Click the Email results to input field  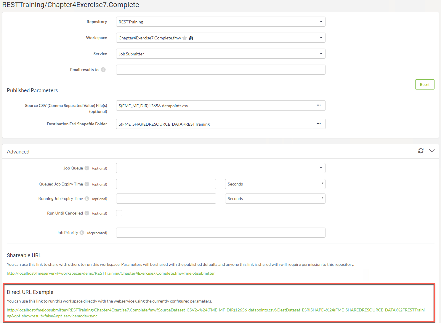click(220, 70)
